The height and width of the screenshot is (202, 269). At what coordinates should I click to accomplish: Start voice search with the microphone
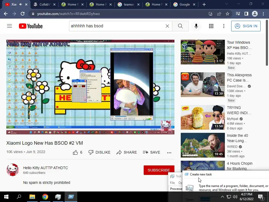pos(196,26)
